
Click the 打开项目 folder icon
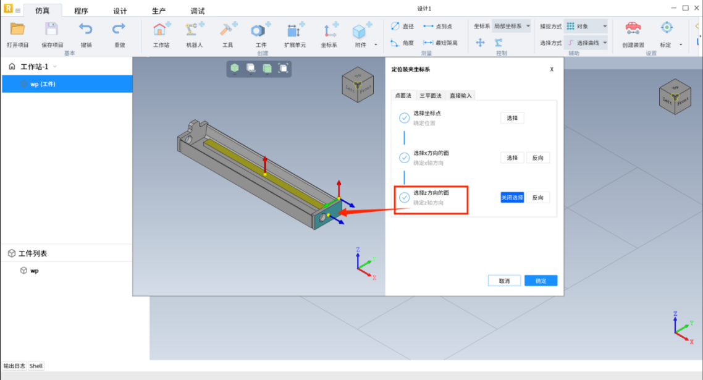(x=17, y=30)
